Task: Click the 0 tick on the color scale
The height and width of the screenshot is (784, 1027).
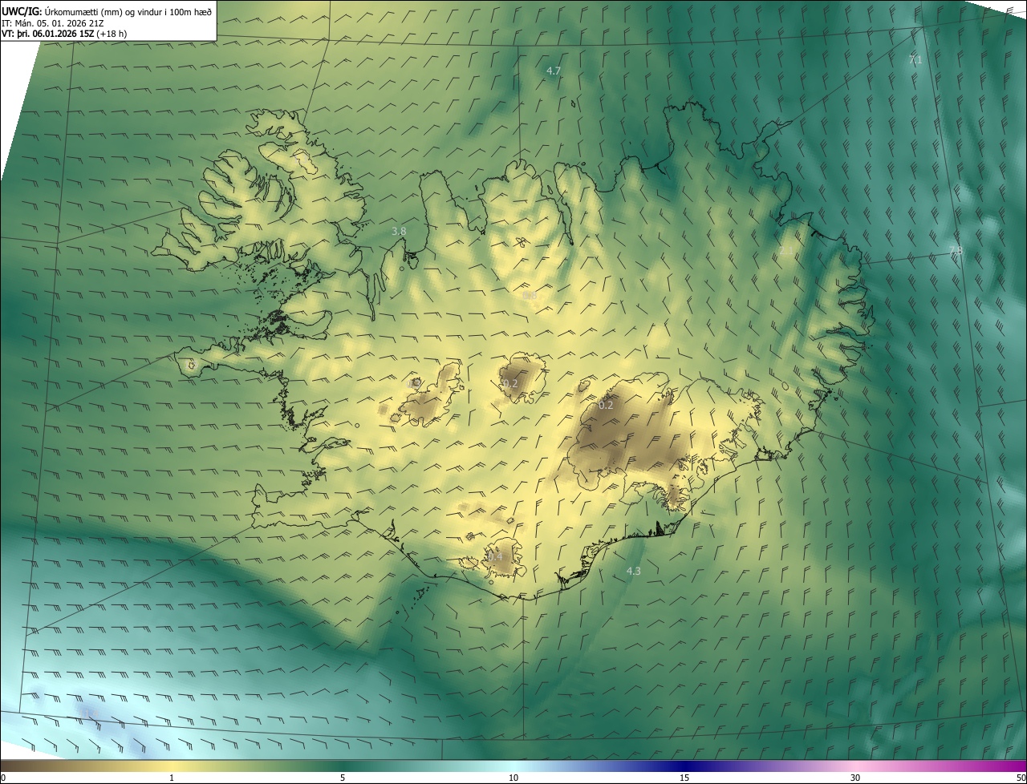Action: (3, 778)
